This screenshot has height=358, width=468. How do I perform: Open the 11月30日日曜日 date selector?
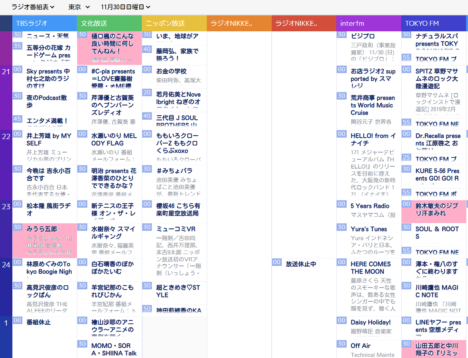(x=126, y=7)
